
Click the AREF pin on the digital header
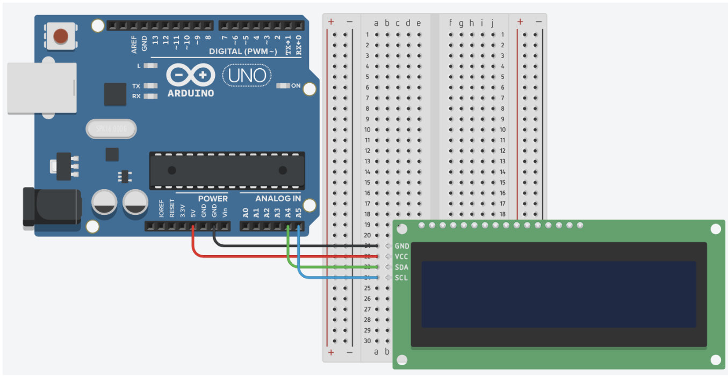(x=134, y=25)
